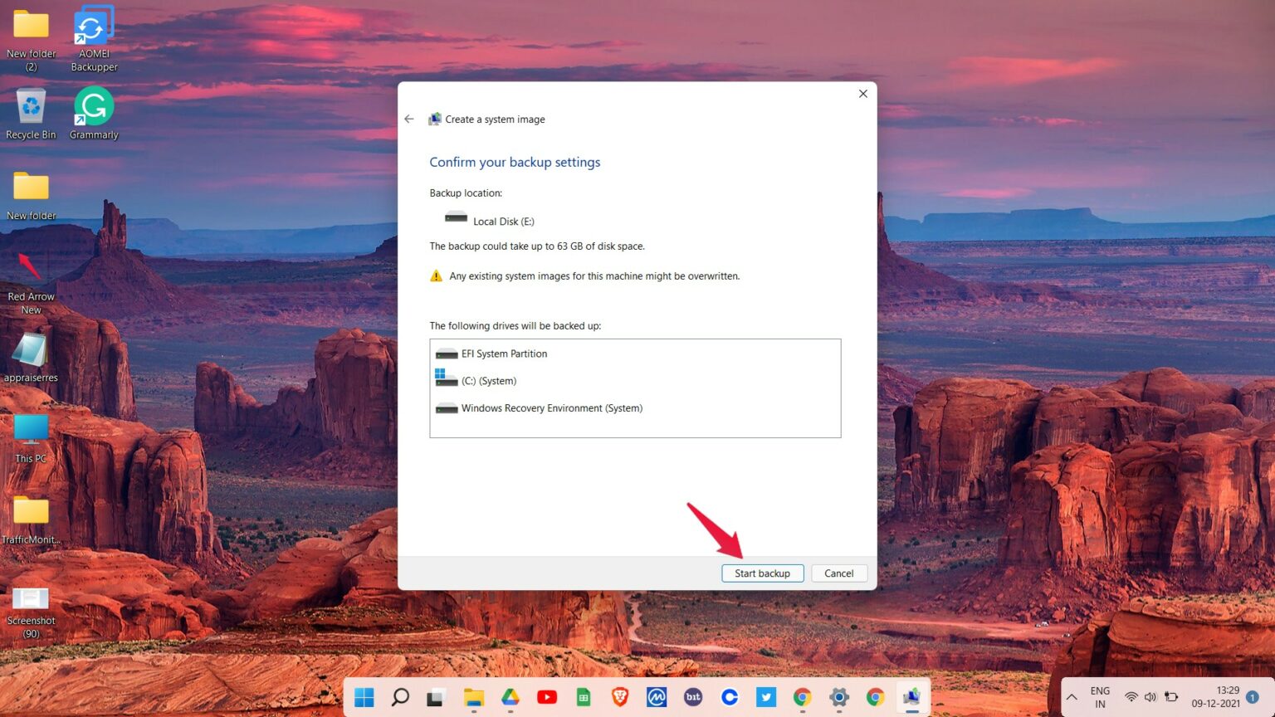Open Twitter from the taskbar
This screenshot has height=717, width=1275.
click(x=765, y=697)
